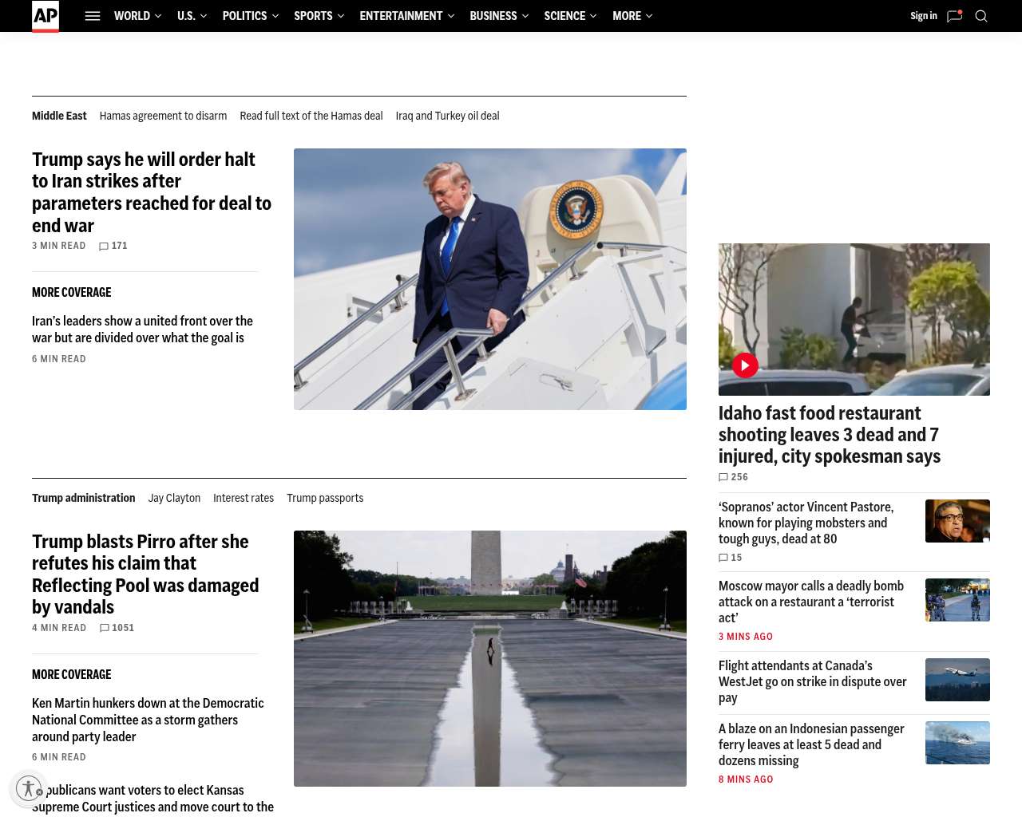
Task: Open the search magnifier icon
Action: point(981,16)
